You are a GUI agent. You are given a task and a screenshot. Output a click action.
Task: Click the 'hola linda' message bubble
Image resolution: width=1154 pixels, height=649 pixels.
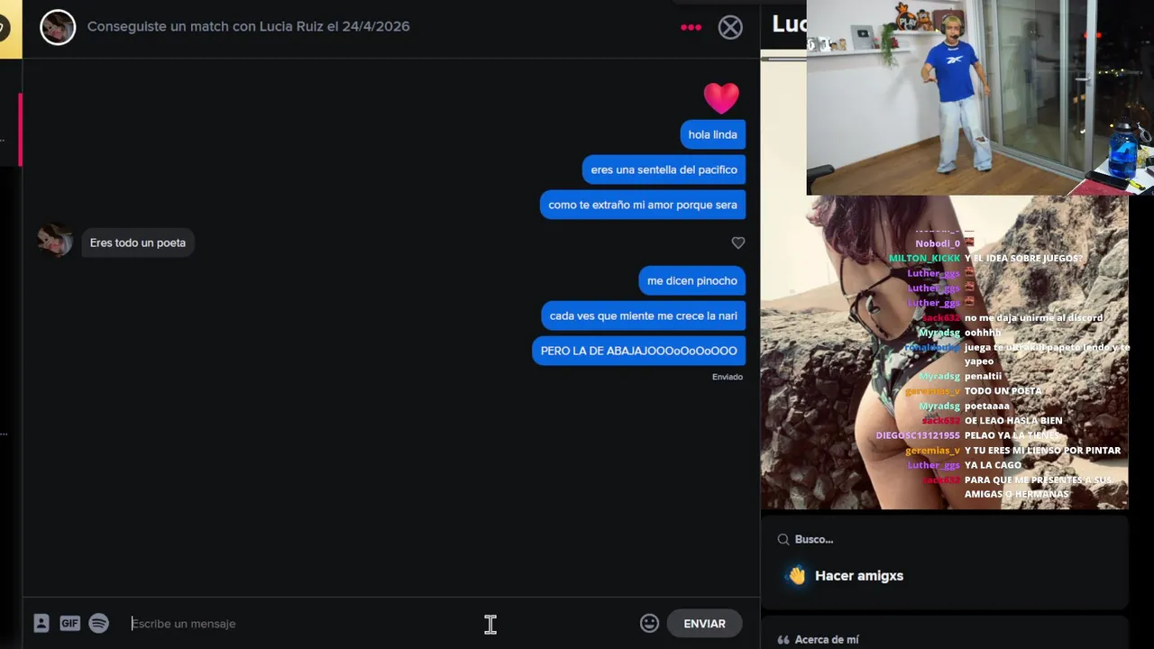coord(712,134)
